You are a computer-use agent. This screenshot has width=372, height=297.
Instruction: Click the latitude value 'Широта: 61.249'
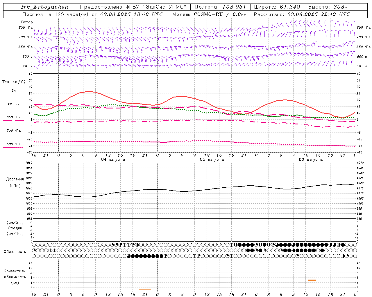[x=277, y=7]
